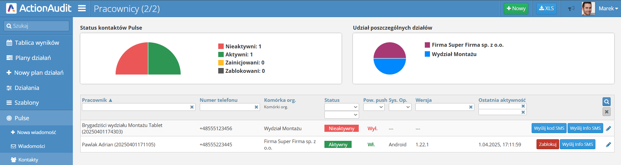Click the Szukaj search field
This screenshot has height=165, width=621.
coord(37,26)
